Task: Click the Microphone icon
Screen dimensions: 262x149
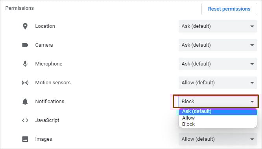Action: 25,64
